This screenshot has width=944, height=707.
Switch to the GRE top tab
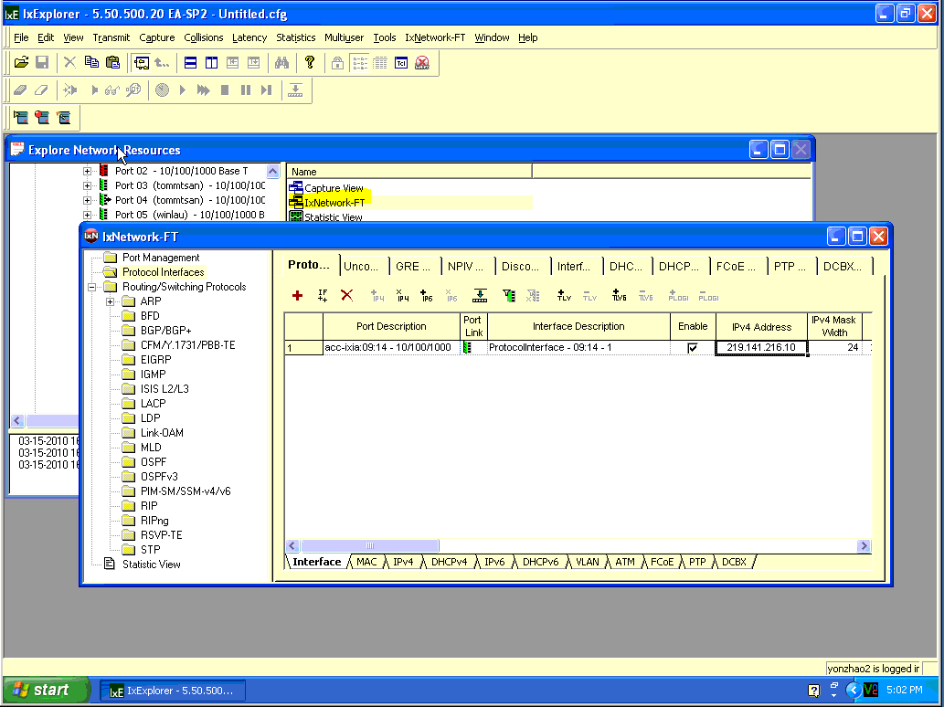(x=413, y=266)
